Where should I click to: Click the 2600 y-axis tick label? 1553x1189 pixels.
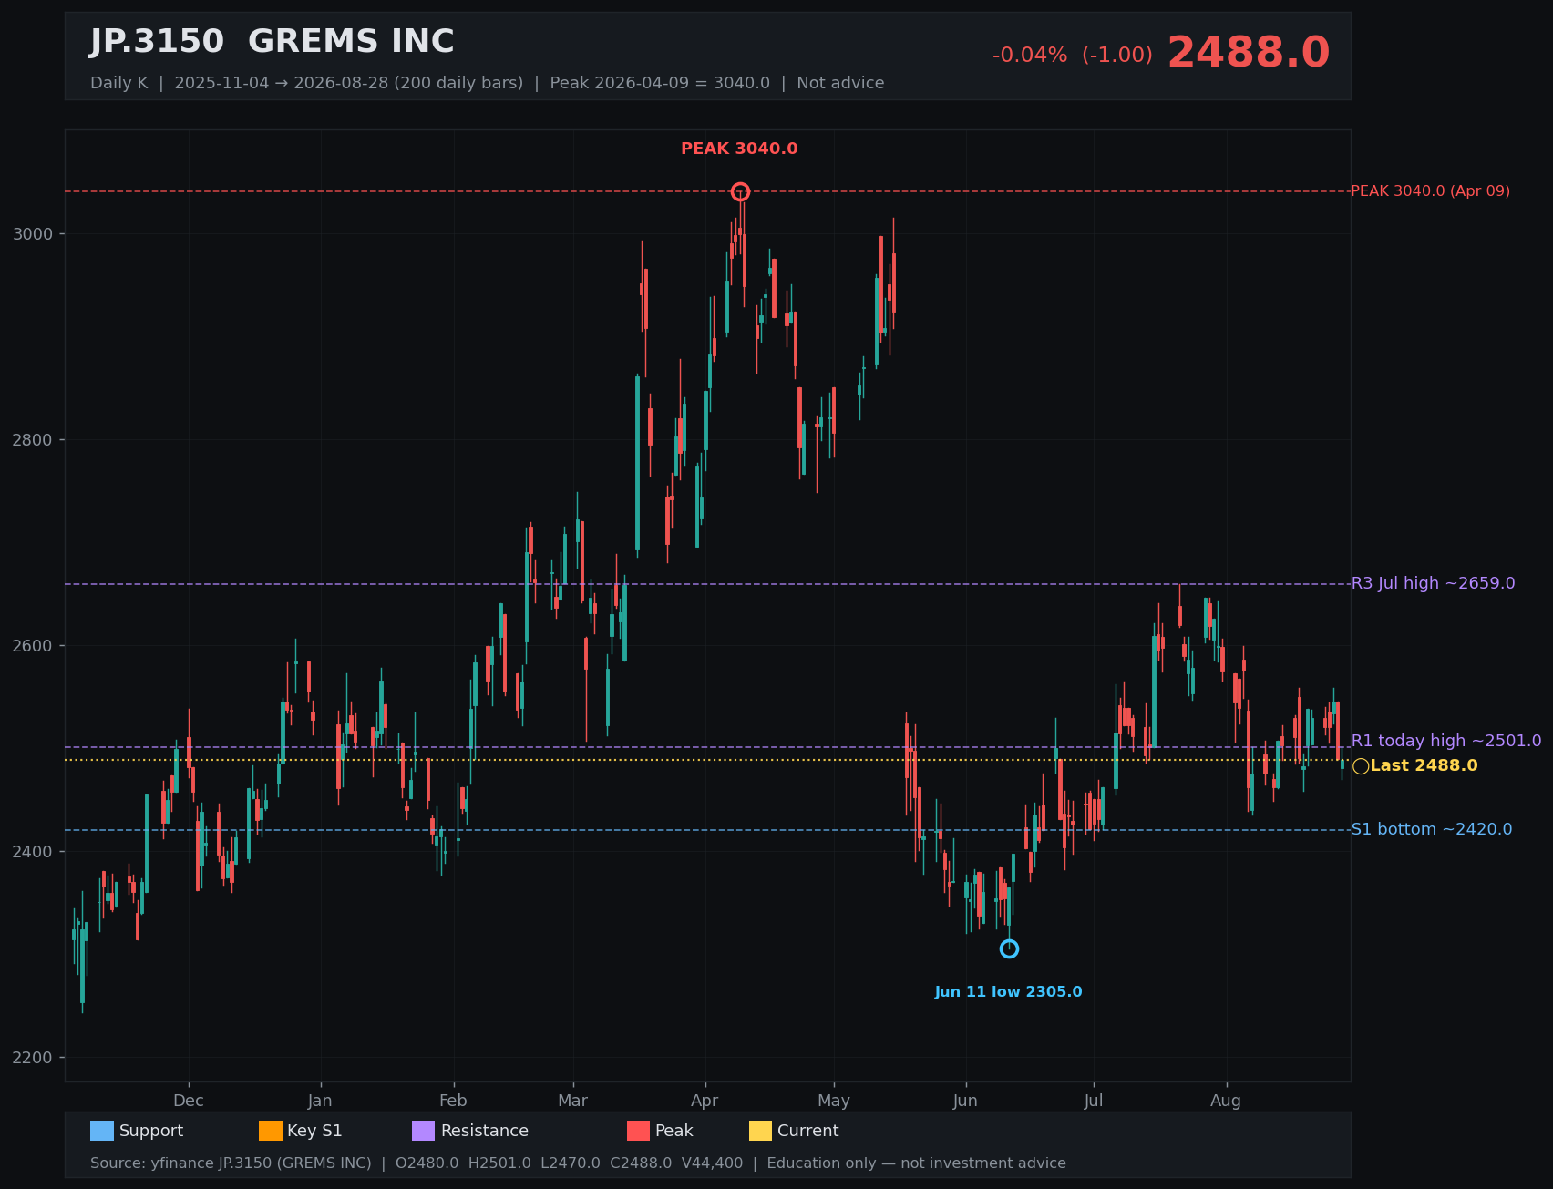(33, 646)
